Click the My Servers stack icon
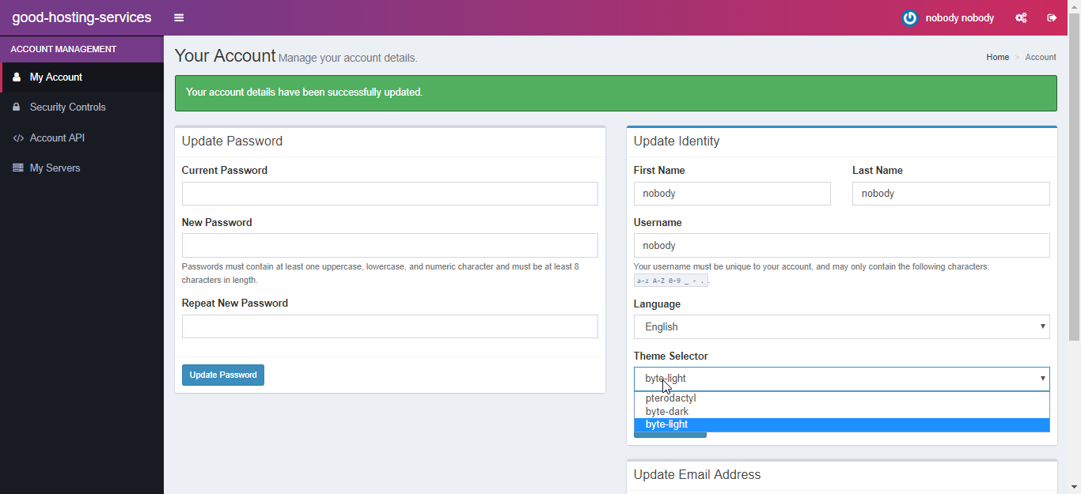 point(17,168)
